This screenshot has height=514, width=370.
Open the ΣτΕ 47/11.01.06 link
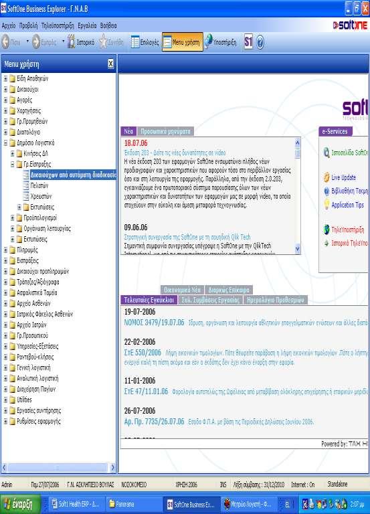[x=146, y=392]
